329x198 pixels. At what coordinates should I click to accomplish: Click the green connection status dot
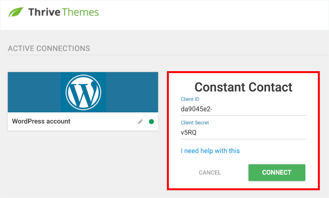tap(151, 122)
